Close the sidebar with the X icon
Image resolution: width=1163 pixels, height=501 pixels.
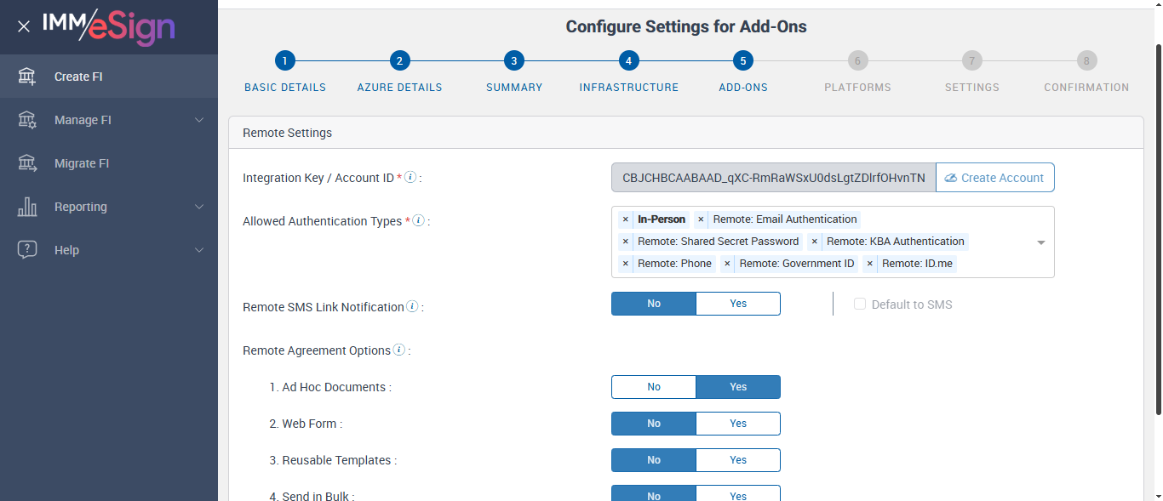point(24,26)
